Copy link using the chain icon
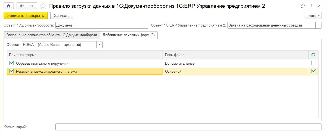The image size is (327, 134). [x=303, y=6]
